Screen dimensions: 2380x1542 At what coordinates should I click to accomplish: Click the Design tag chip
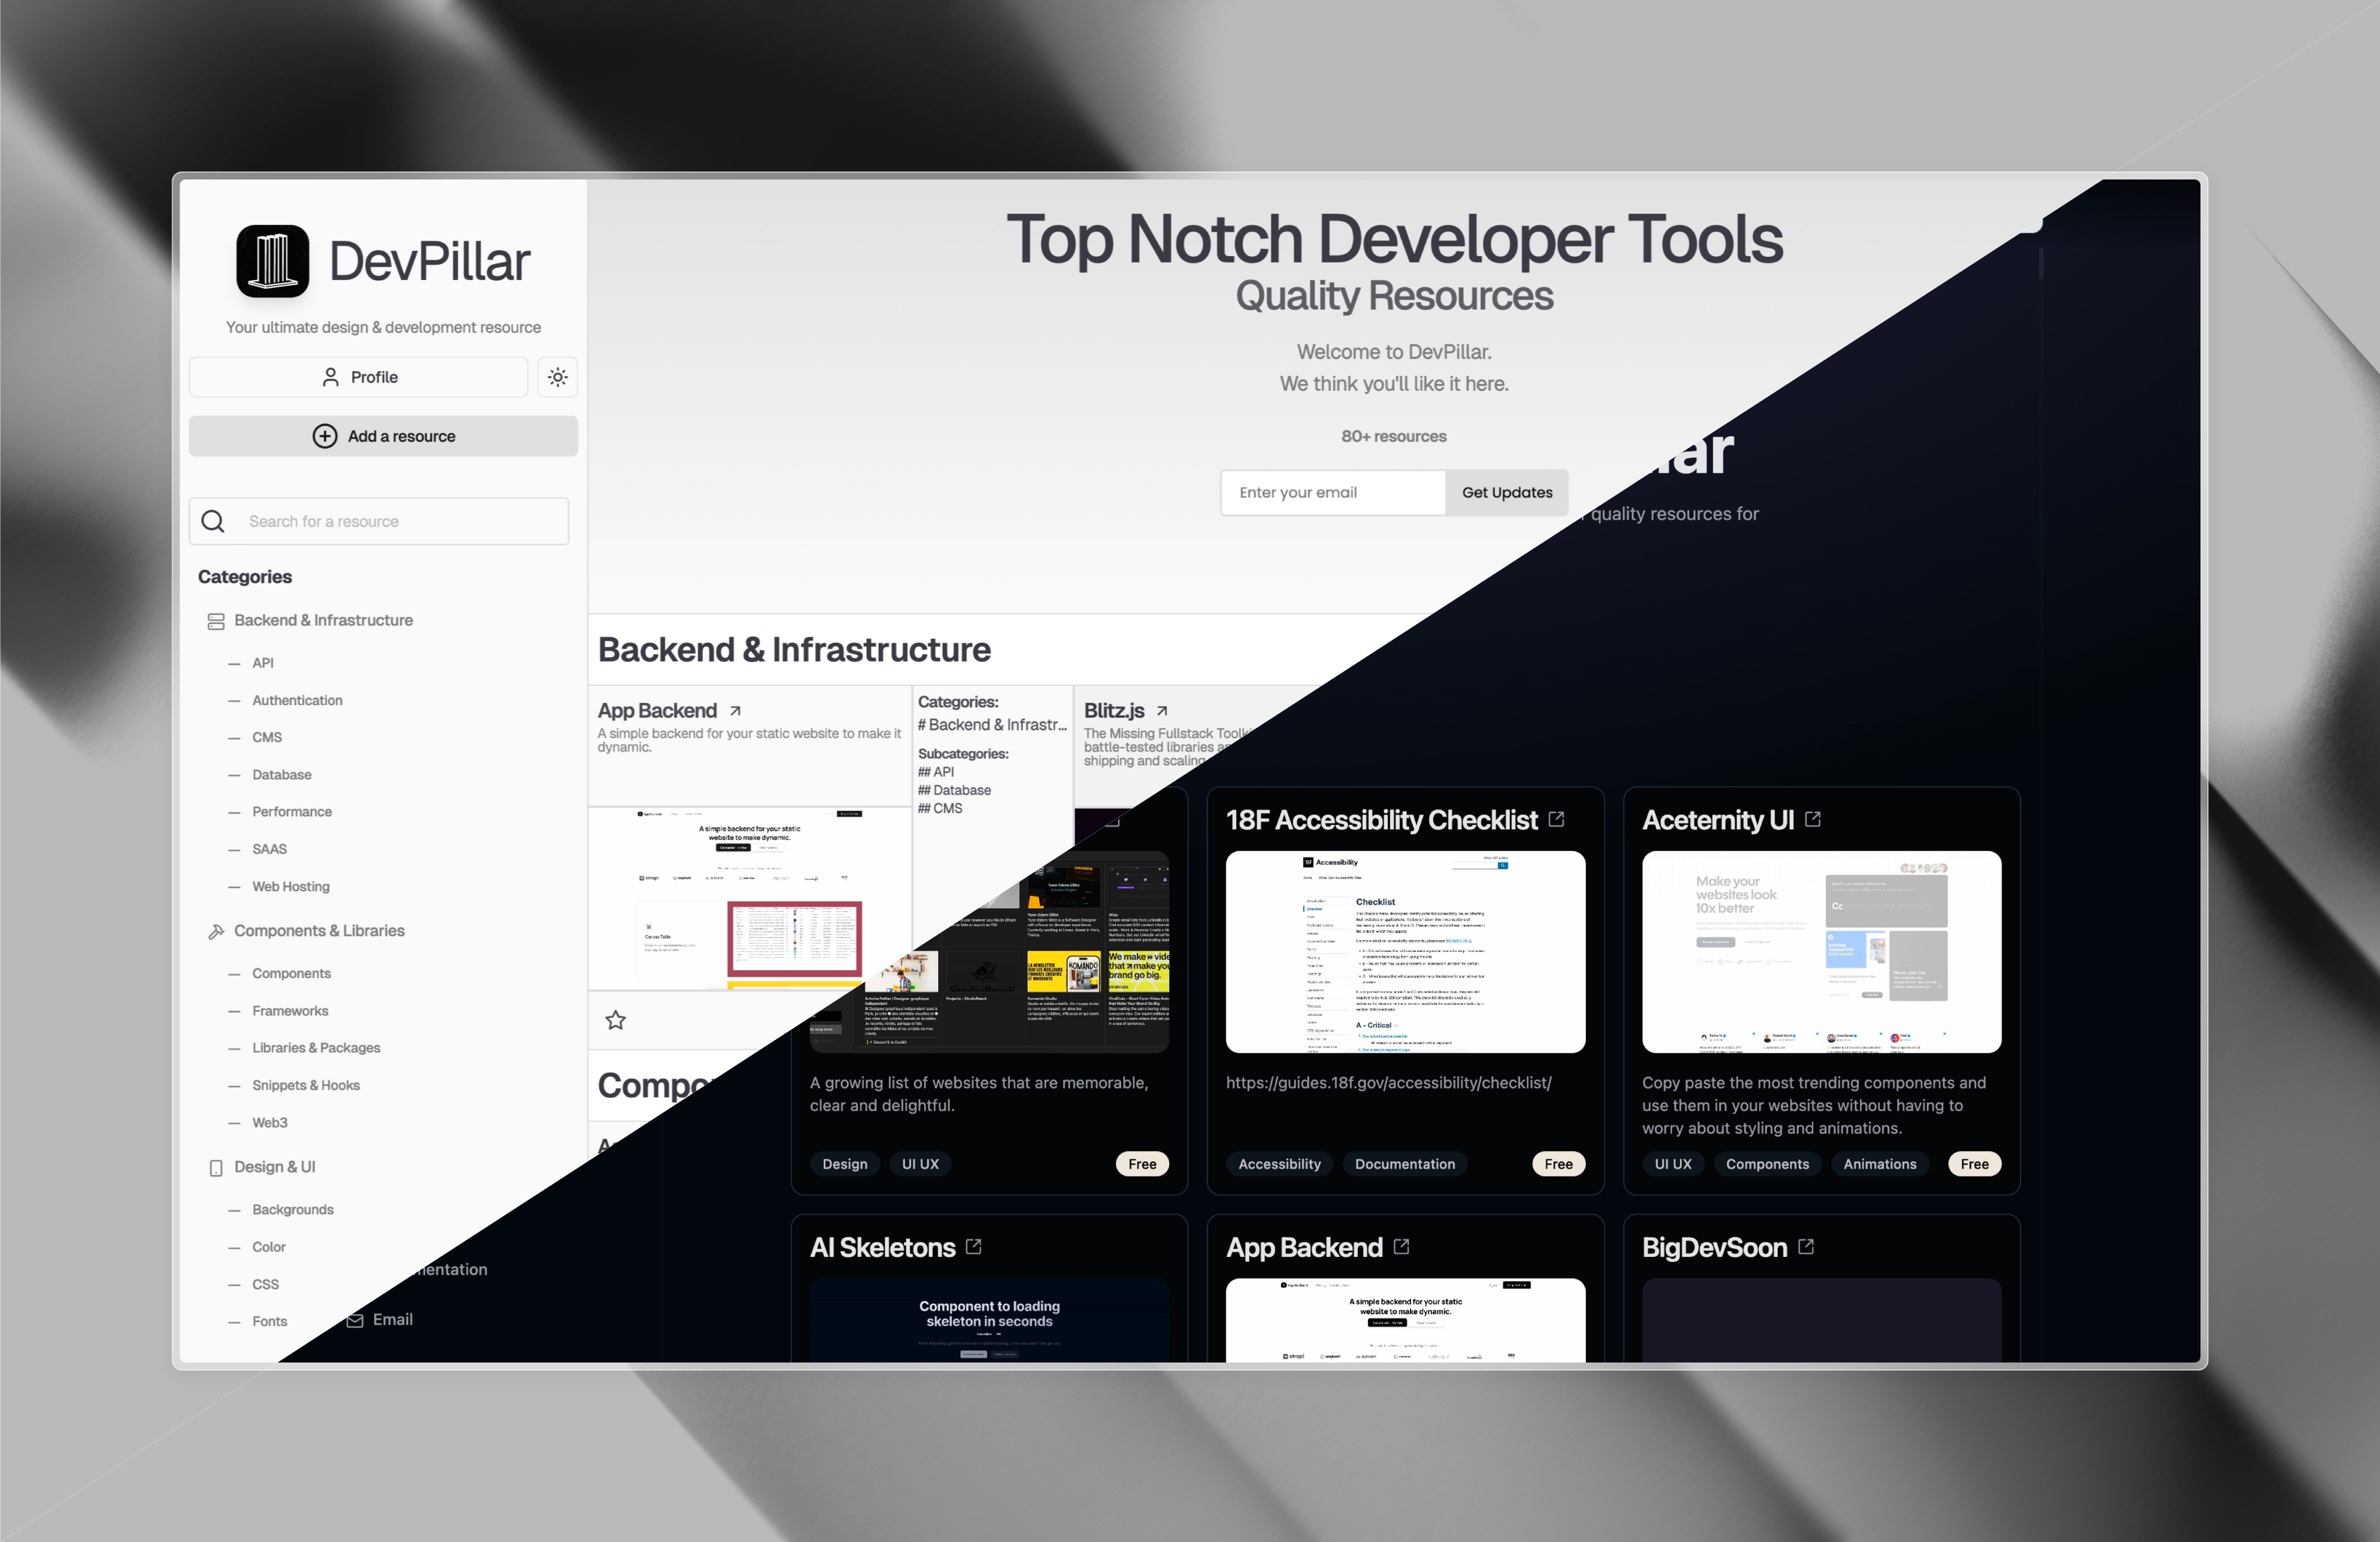[845, 1164]
